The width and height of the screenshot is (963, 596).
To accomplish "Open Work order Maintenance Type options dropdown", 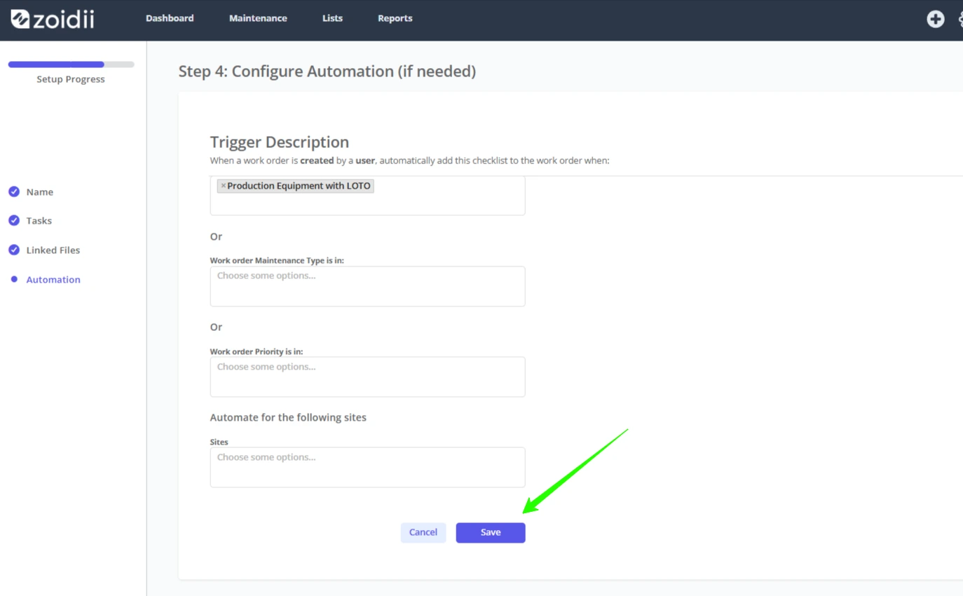I will tap(367, 286).
